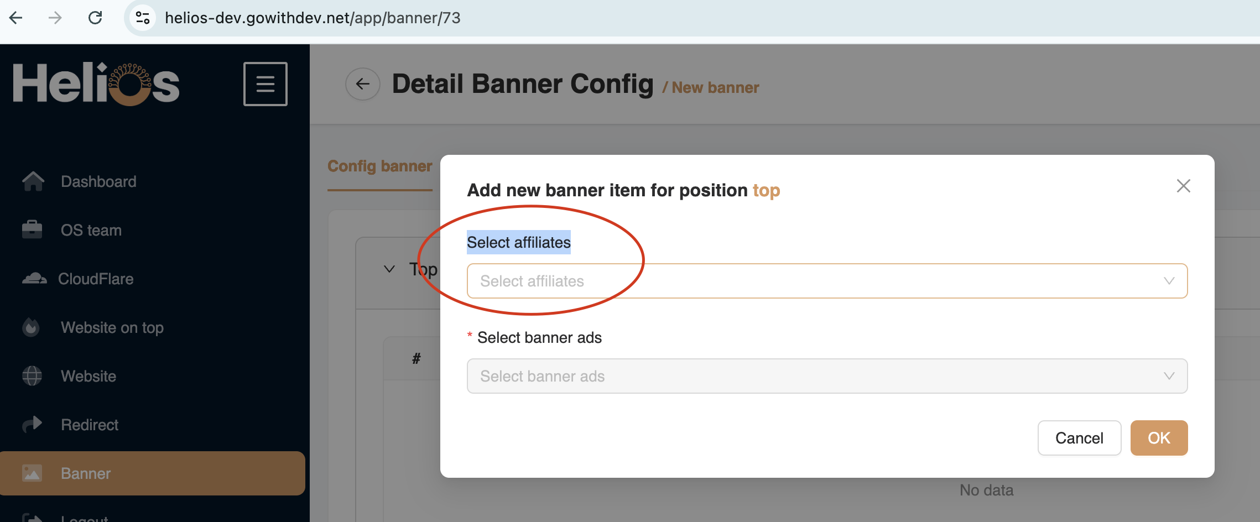This screenshot has height=522, width=1260.
Task: Click the New banner breadcrumb text
Action: tap(715, 87)
